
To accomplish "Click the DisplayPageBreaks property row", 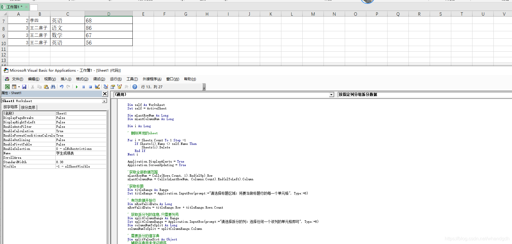I will [x=55, y=118].
